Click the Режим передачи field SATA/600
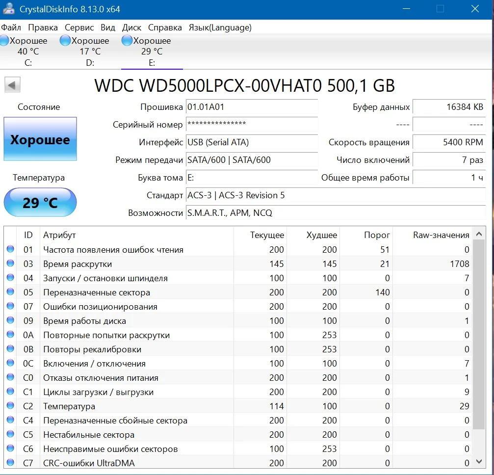 (252, 160)
